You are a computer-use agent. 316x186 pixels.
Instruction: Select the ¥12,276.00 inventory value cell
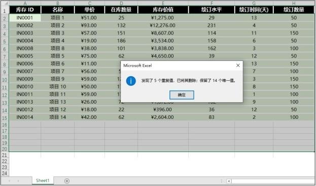click(x=163, y=25)
